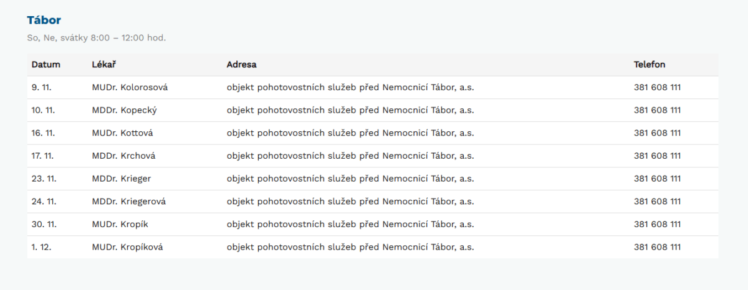Select doctor name MDDr. Kopecký
748x290 pixels.
[x=124, y=110]
